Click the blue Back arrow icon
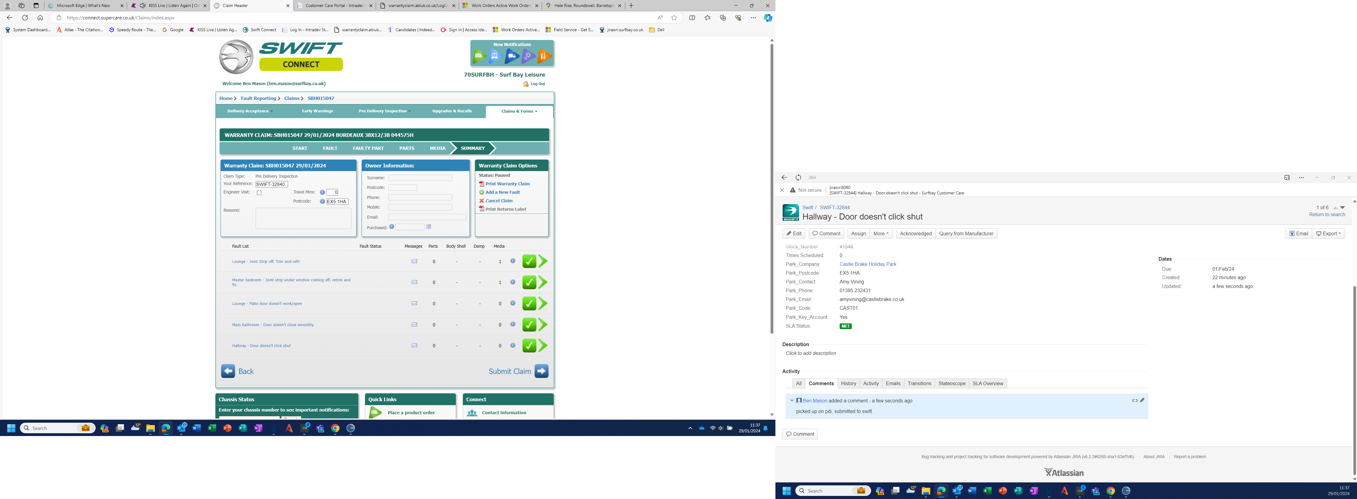Image resolution: width=1357 pixels, height=499 pixels. pyautogui.click(x=228, y=371)
